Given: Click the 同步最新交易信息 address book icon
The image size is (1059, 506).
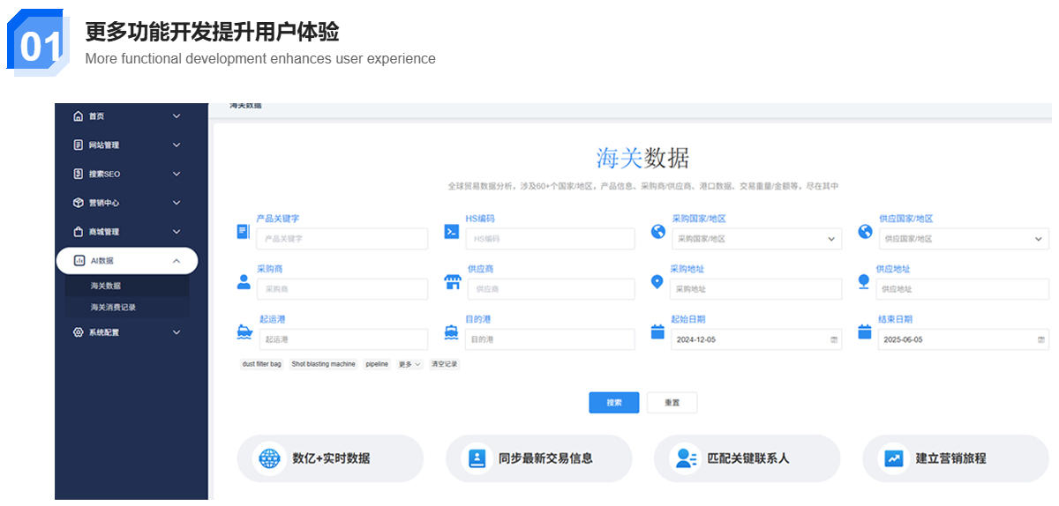Looking at the screenshot, I should [477, 458].
